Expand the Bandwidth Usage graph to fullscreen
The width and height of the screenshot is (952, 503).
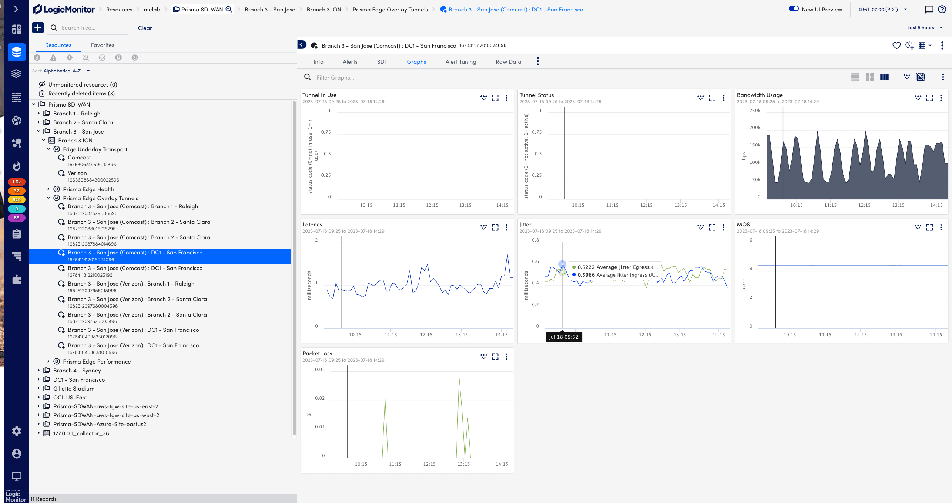929,98
